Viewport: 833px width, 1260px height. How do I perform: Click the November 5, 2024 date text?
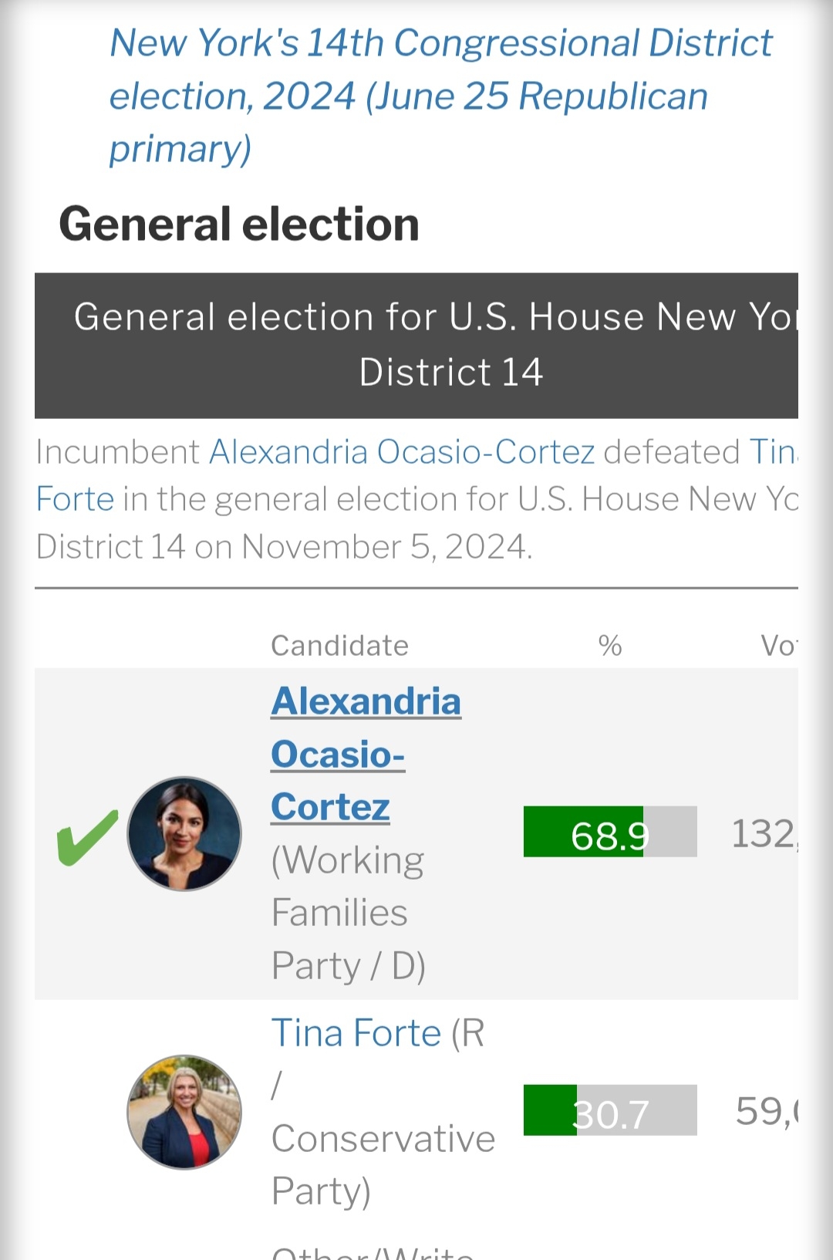point(386,547)
